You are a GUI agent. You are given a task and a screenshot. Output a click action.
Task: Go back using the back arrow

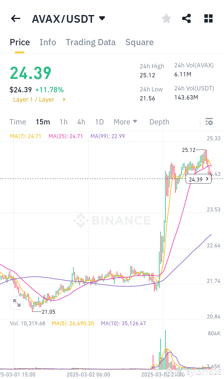point(15,18)
